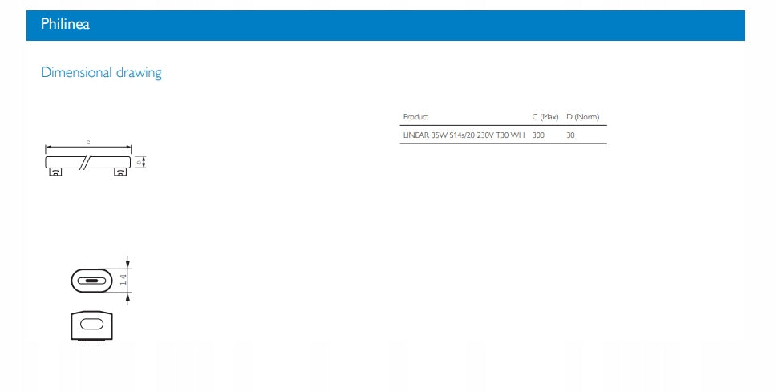Image resolution: width=778 pixels, height=392 pixels.
Task: Click the left lamp socket base
Action: point(56,172)
